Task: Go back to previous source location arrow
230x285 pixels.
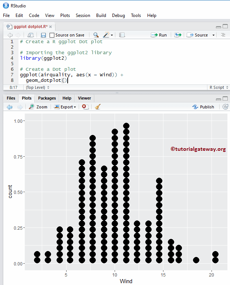Action: pos(10,35)
